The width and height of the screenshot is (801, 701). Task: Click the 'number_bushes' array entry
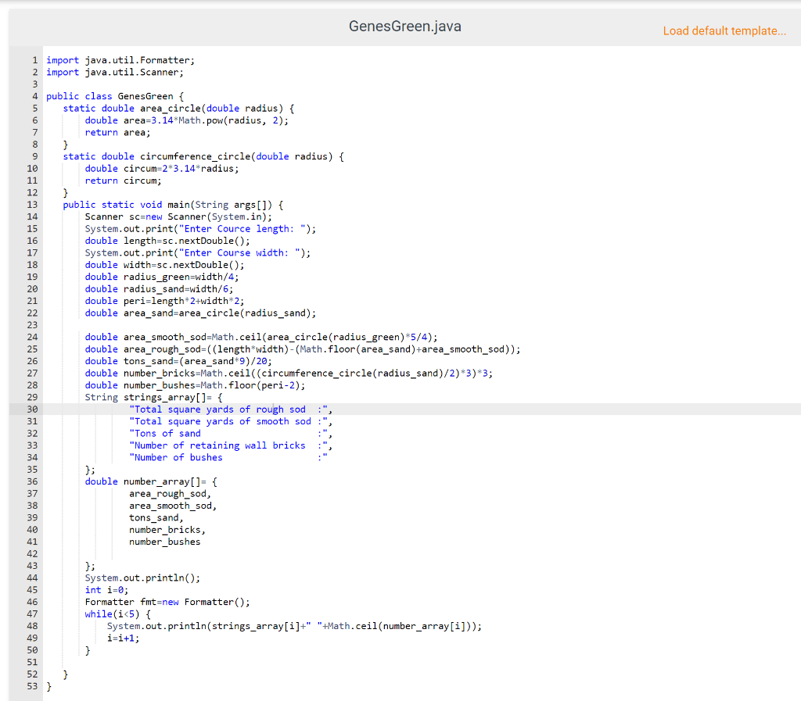pos(164,542)
